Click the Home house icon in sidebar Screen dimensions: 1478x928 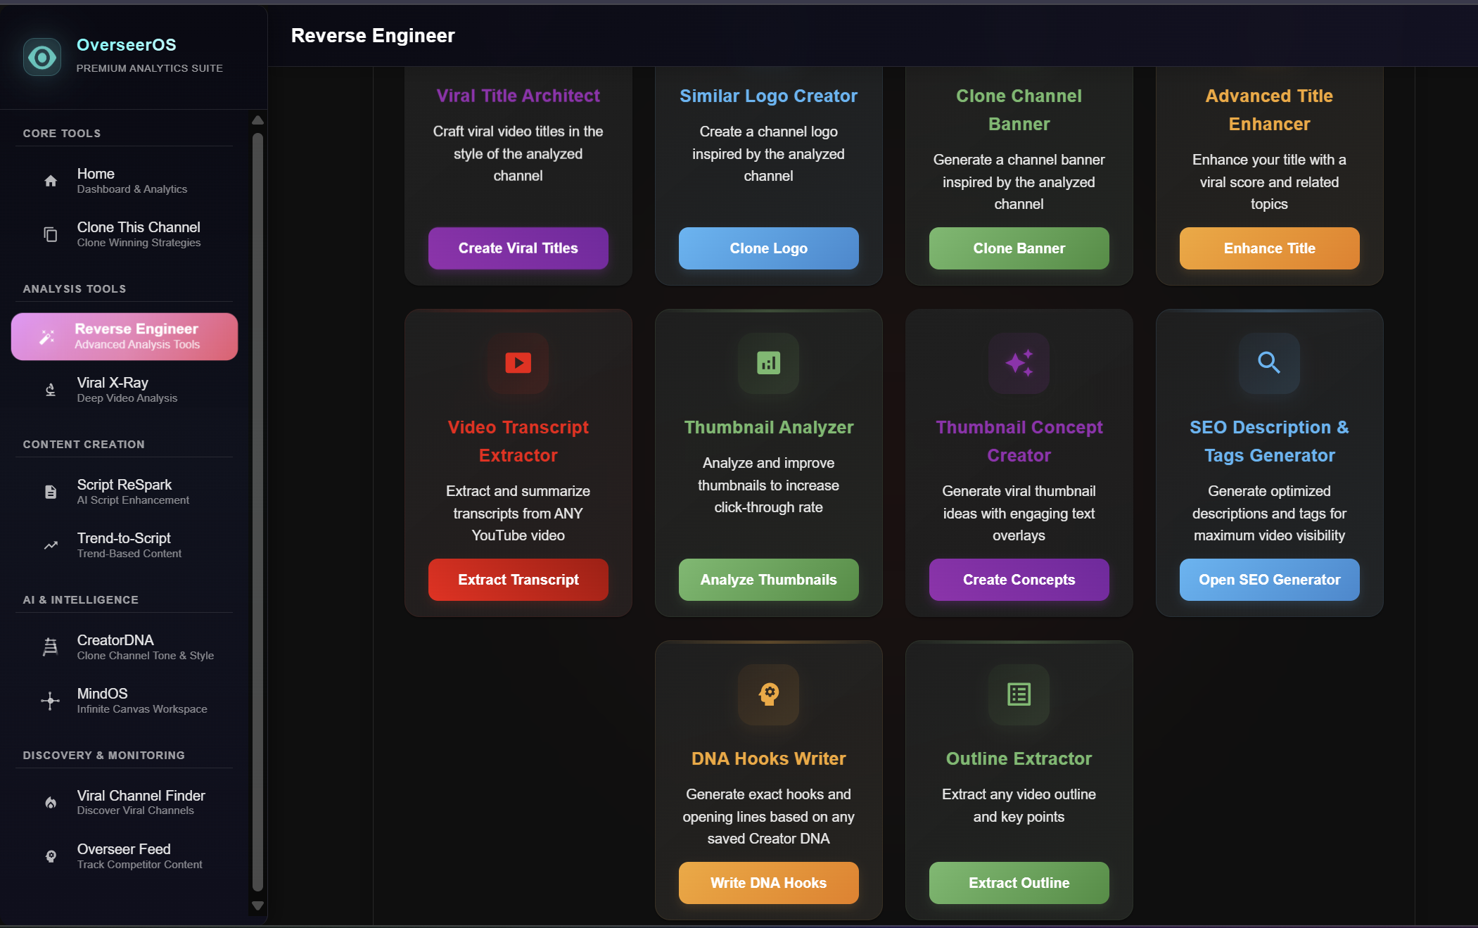click(x=51, y=181)
